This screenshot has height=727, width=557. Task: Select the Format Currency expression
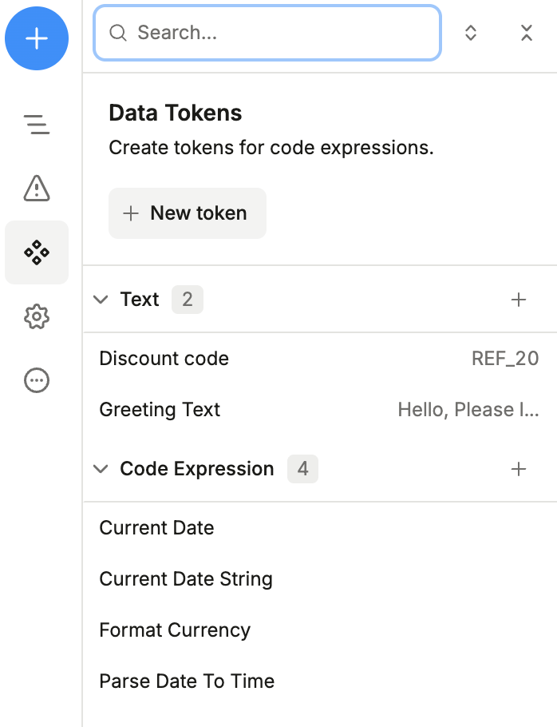tap(175, 630)
